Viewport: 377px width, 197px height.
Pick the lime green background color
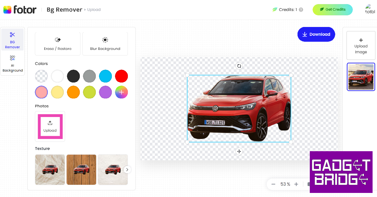tap(90, 92)
